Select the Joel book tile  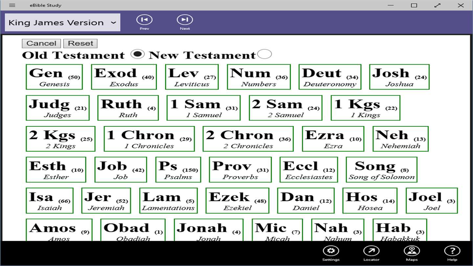point(432,201)
